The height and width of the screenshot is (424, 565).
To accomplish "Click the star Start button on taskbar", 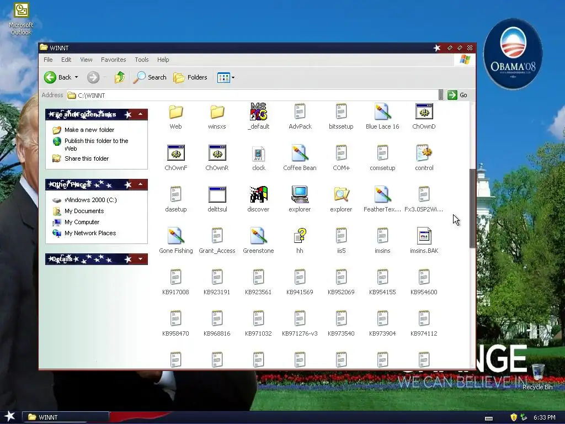I will point(10,417).
